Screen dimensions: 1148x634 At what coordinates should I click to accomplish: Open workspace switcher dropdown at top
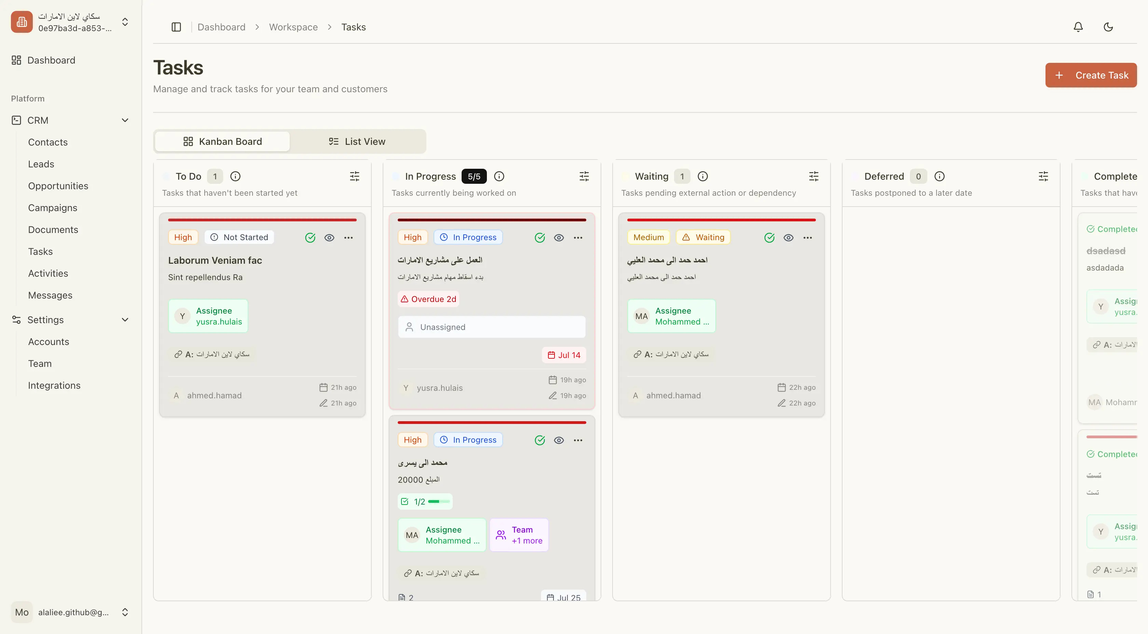click(125, 22)
